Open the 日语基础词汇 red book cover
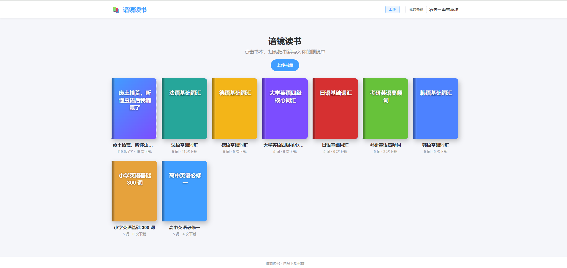Screen dimensions: 567x268 (335, 109)
